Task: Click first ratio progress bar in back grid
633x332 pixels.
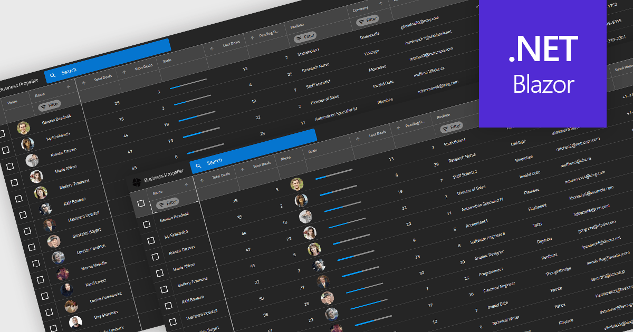Action: (x=187, y=84)
